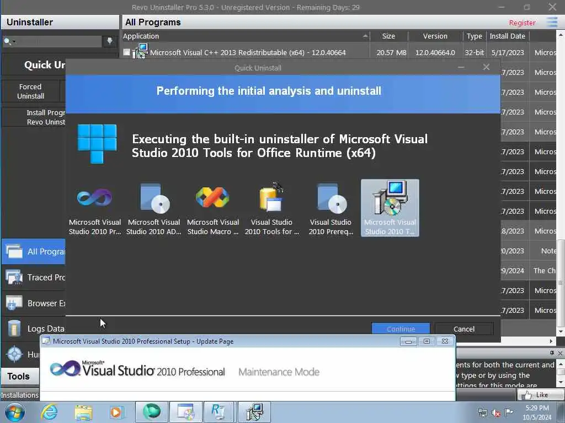Open Windows Media Player taskbar icon
This screenshot has width=565, height=423.
[116, 413]
